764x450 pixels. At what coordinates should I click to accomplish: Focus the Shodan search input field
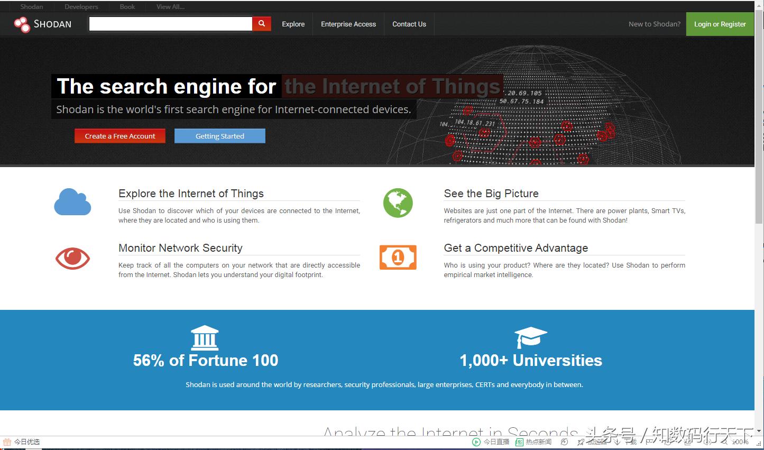[171, 24]
